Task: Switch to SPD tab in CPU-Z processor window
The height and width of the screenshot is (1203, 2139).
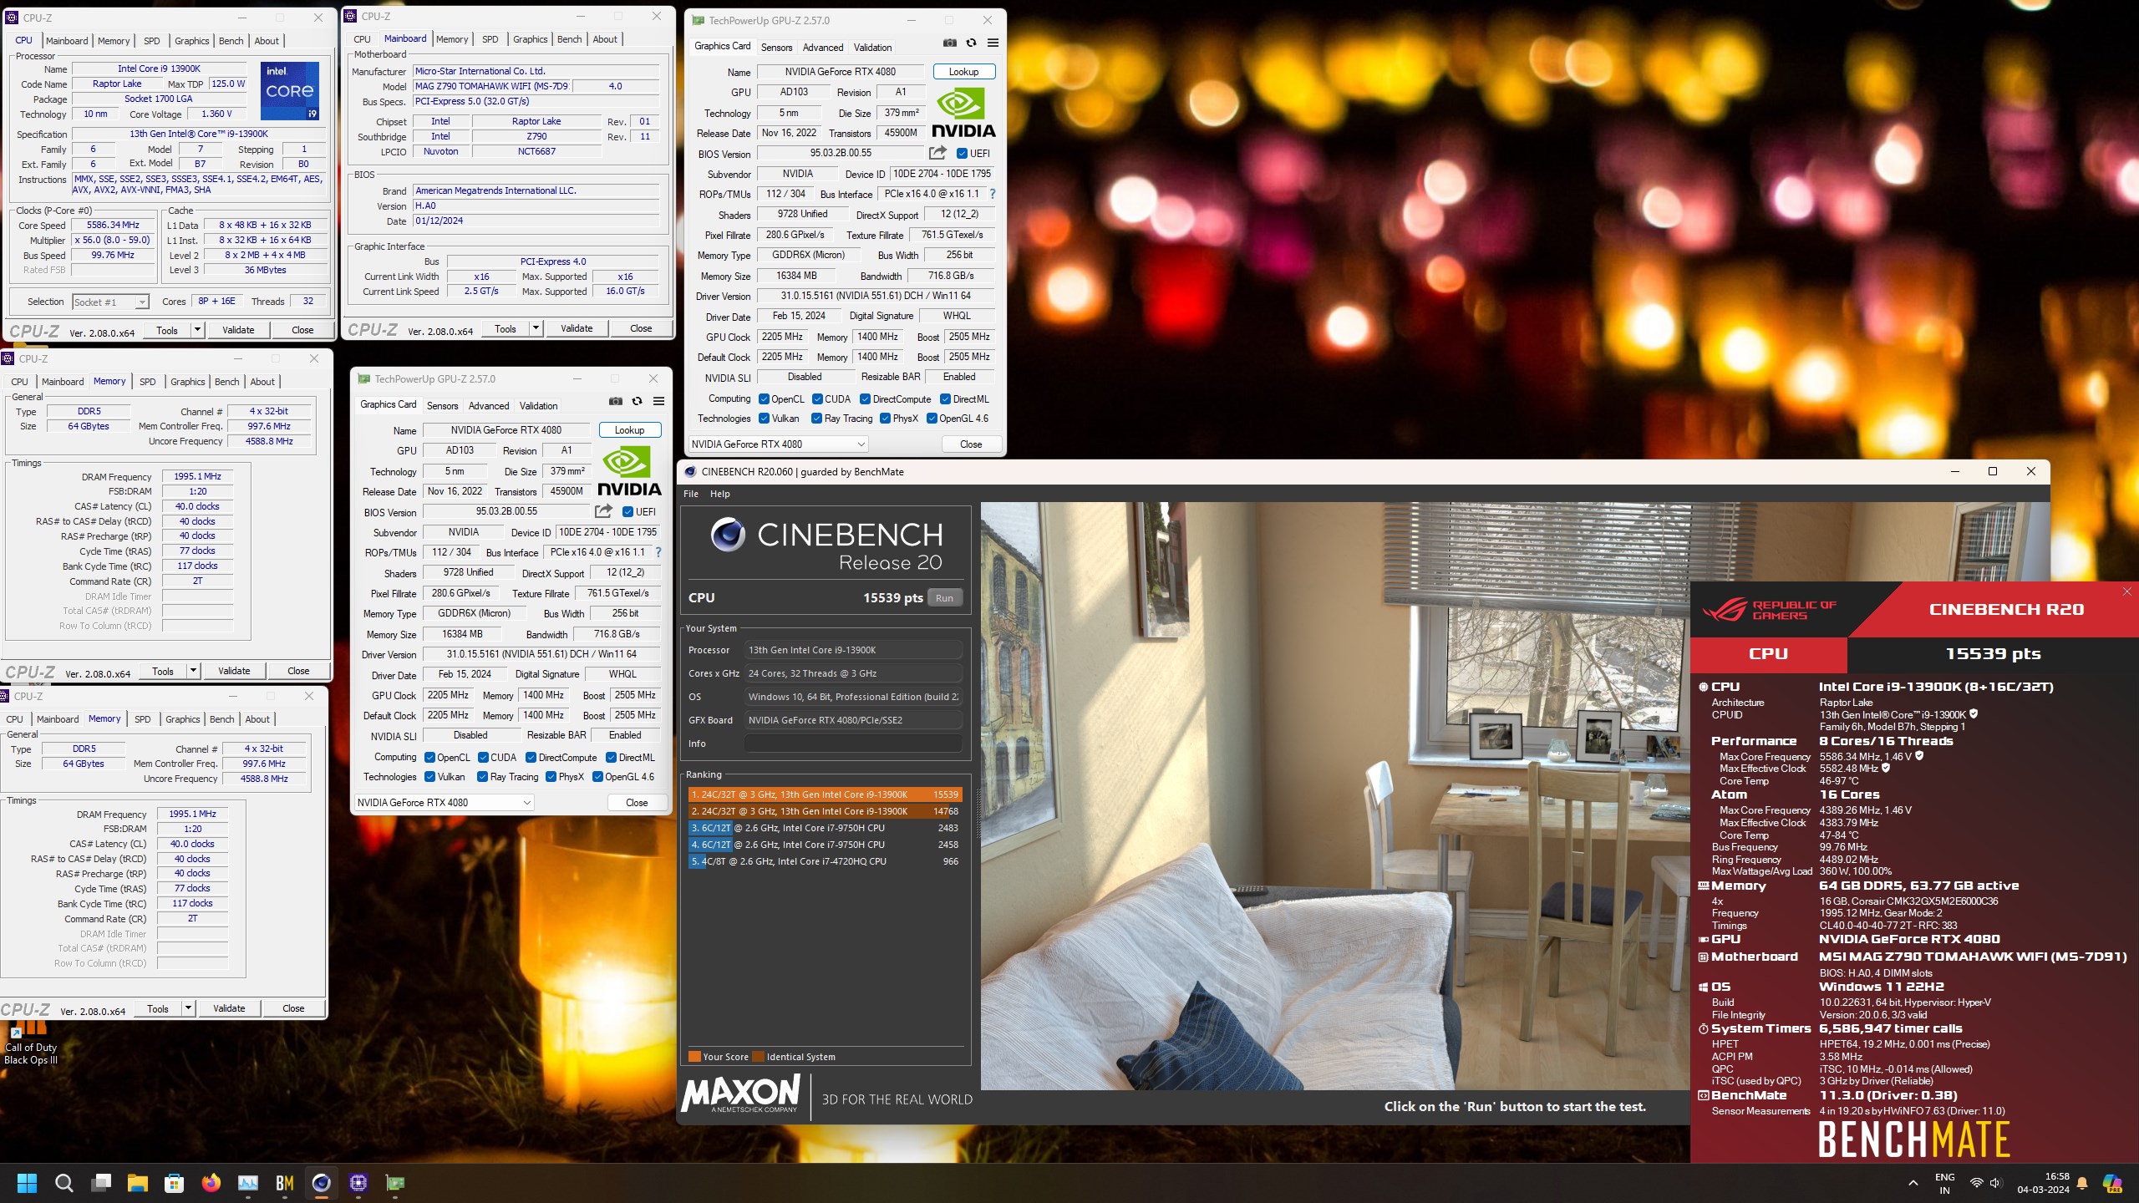Action: 151,41
